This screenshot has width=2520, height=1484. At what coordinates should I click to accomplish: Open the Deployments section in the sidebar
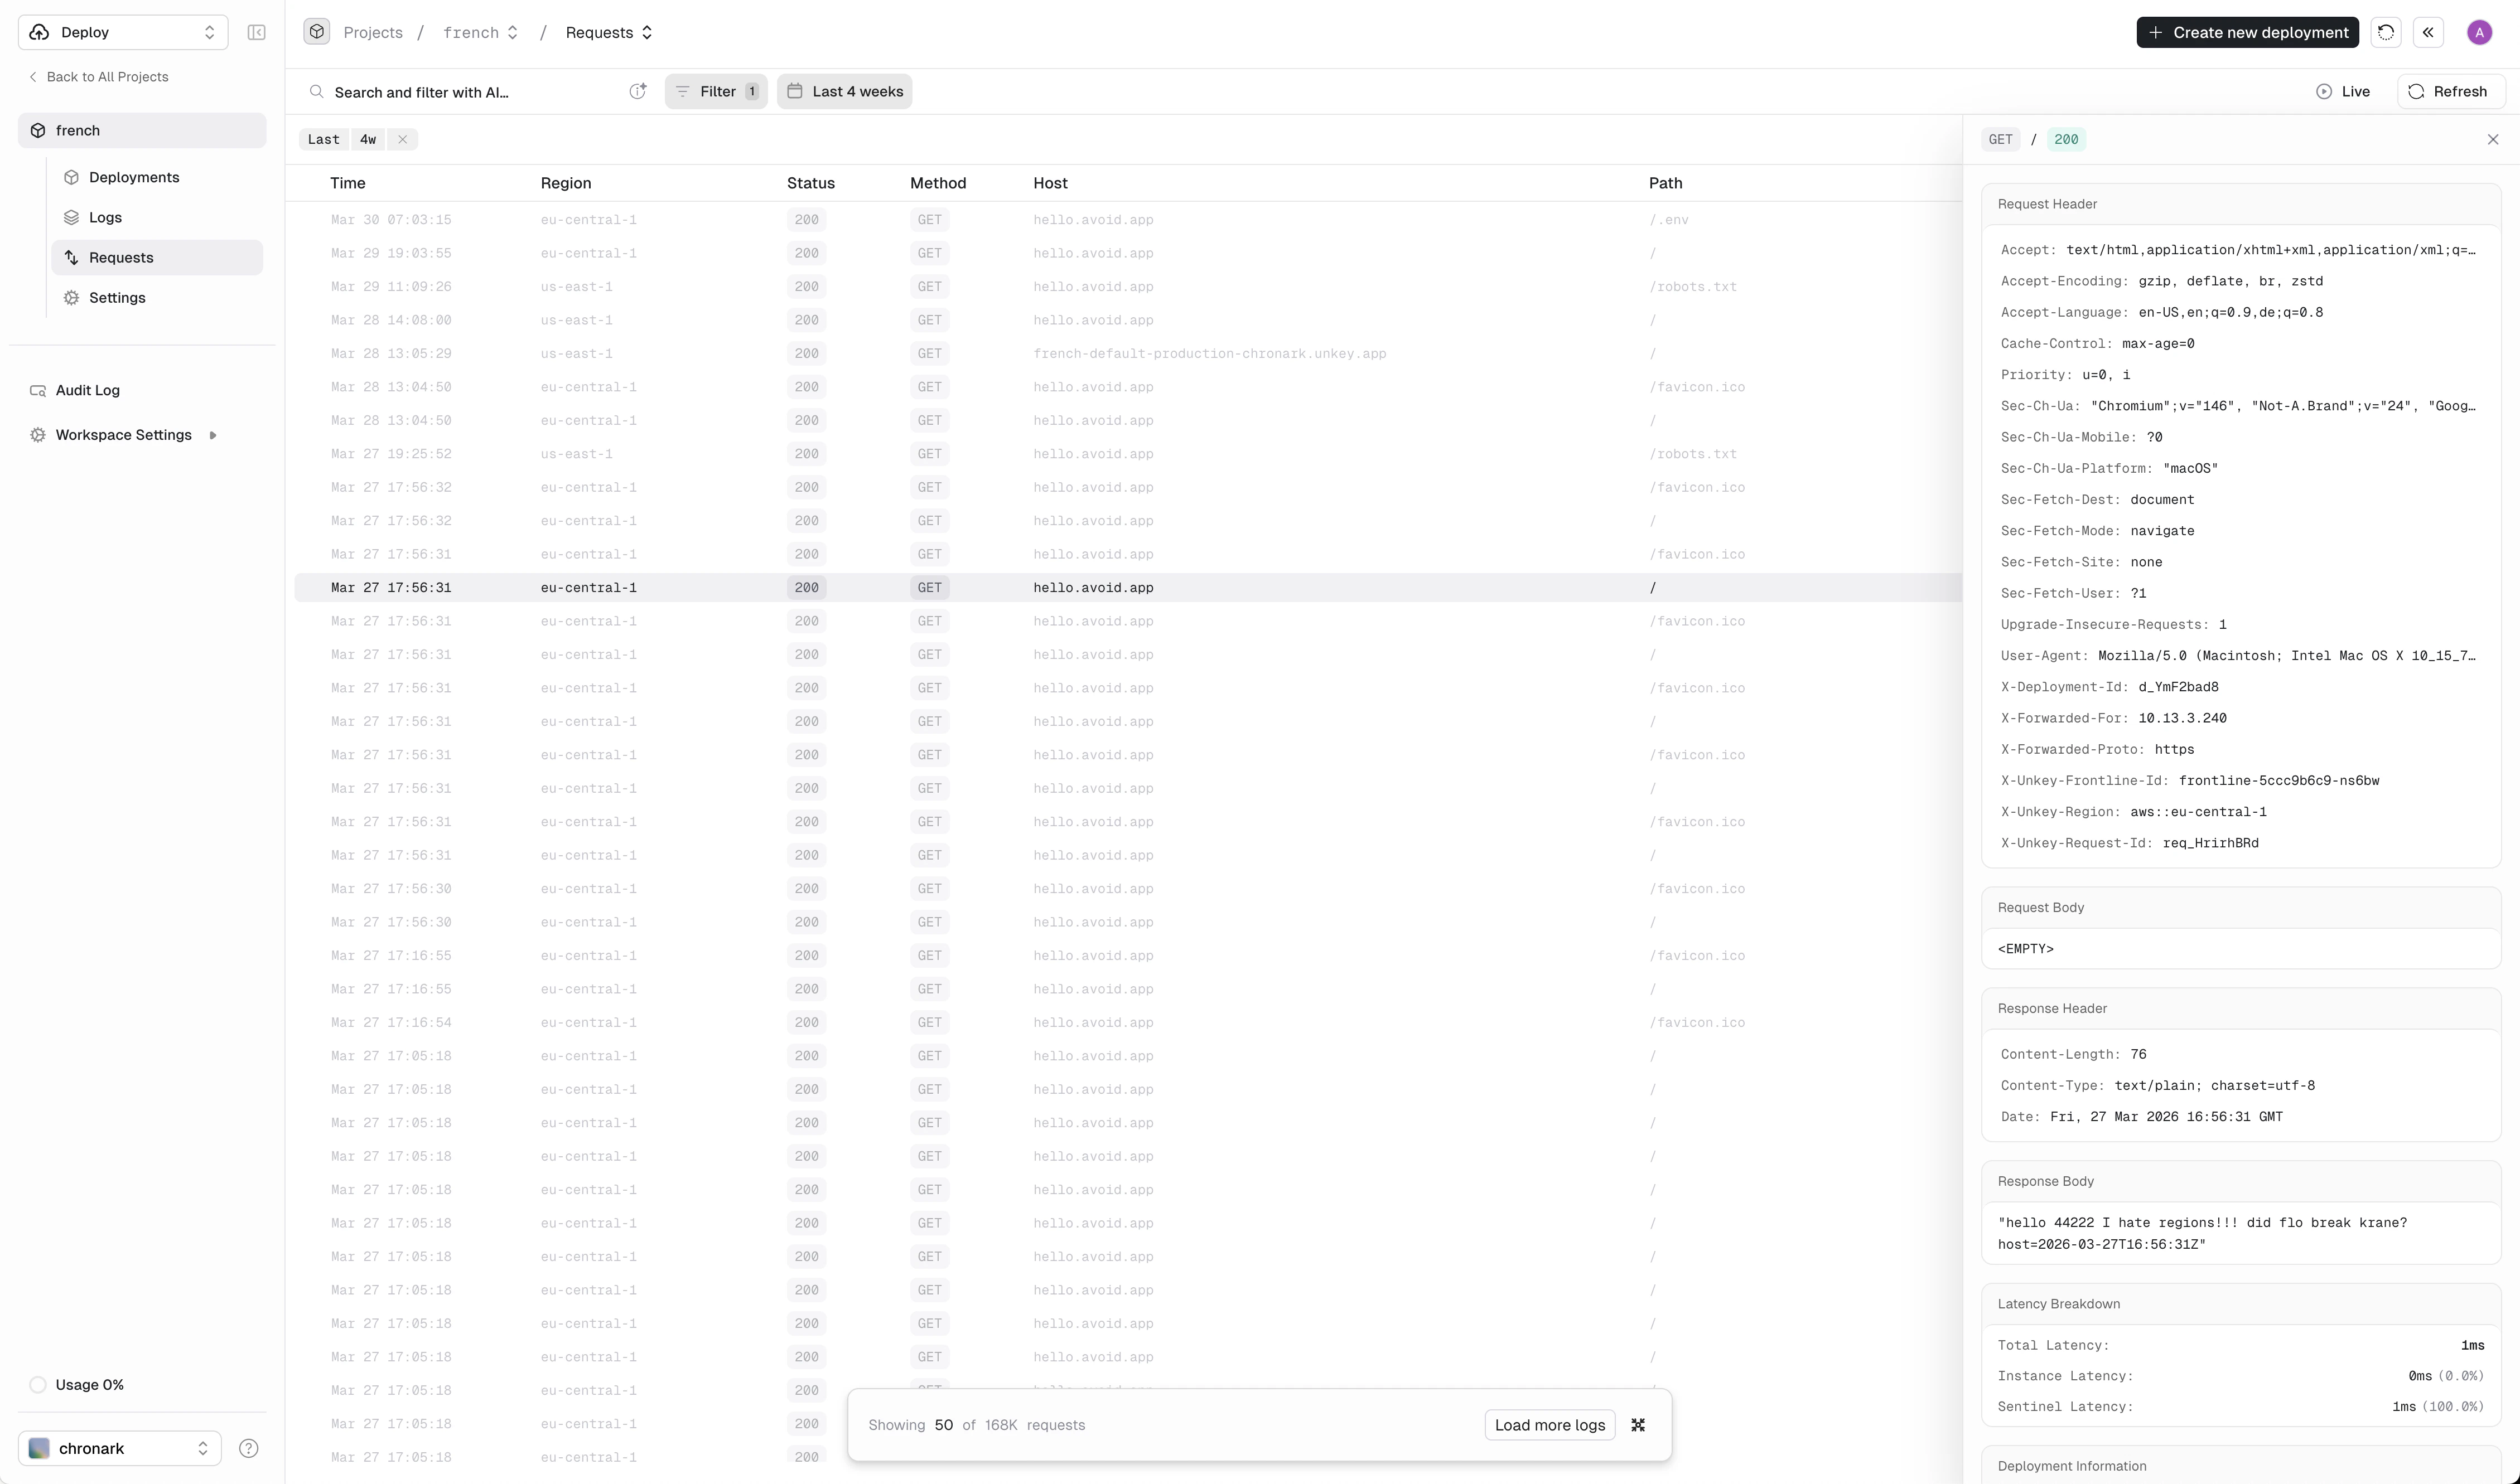(134, 176)
